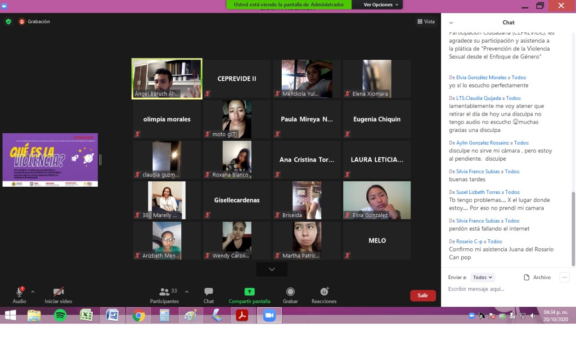Viewport: 576px width, 341px height.
Task: Select the CEPREVIDE II participant tile
Action: tap(237, 79)
